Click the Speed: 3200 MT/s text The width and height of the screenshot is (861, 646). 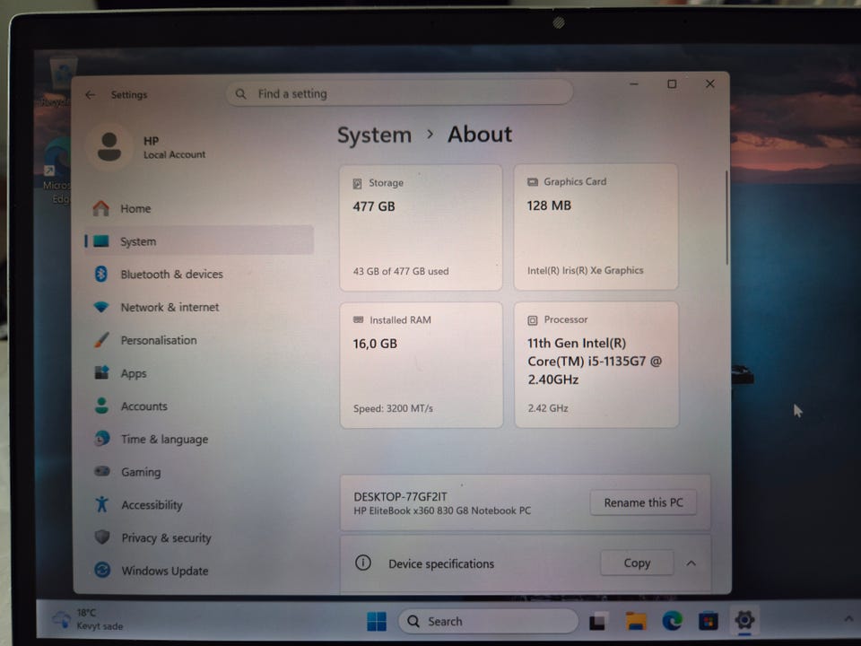pos(393,409)
